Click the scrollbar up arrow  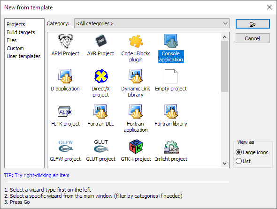(224, 37)
